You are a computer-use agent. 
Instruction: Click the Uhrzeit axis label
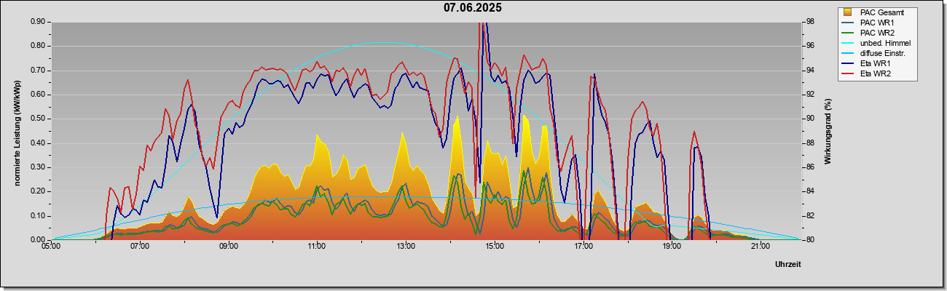(787, 265)
